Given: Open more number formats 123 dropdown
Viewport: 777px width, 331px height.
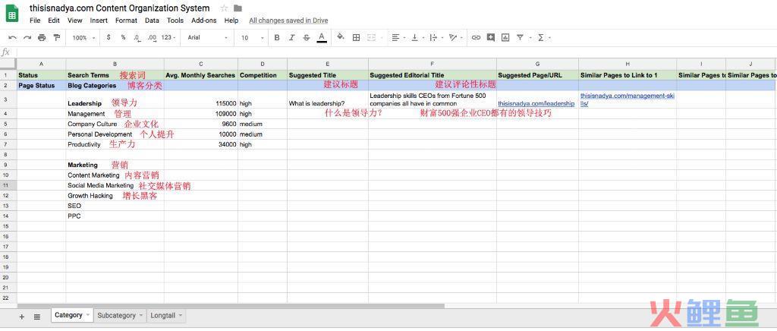Looking at the screenshot, I should (x=168, y=38).
